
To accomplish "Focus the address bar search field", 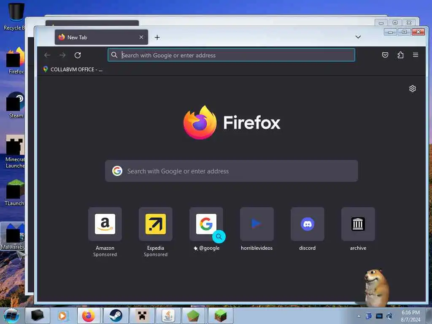I will coord(231,55).
